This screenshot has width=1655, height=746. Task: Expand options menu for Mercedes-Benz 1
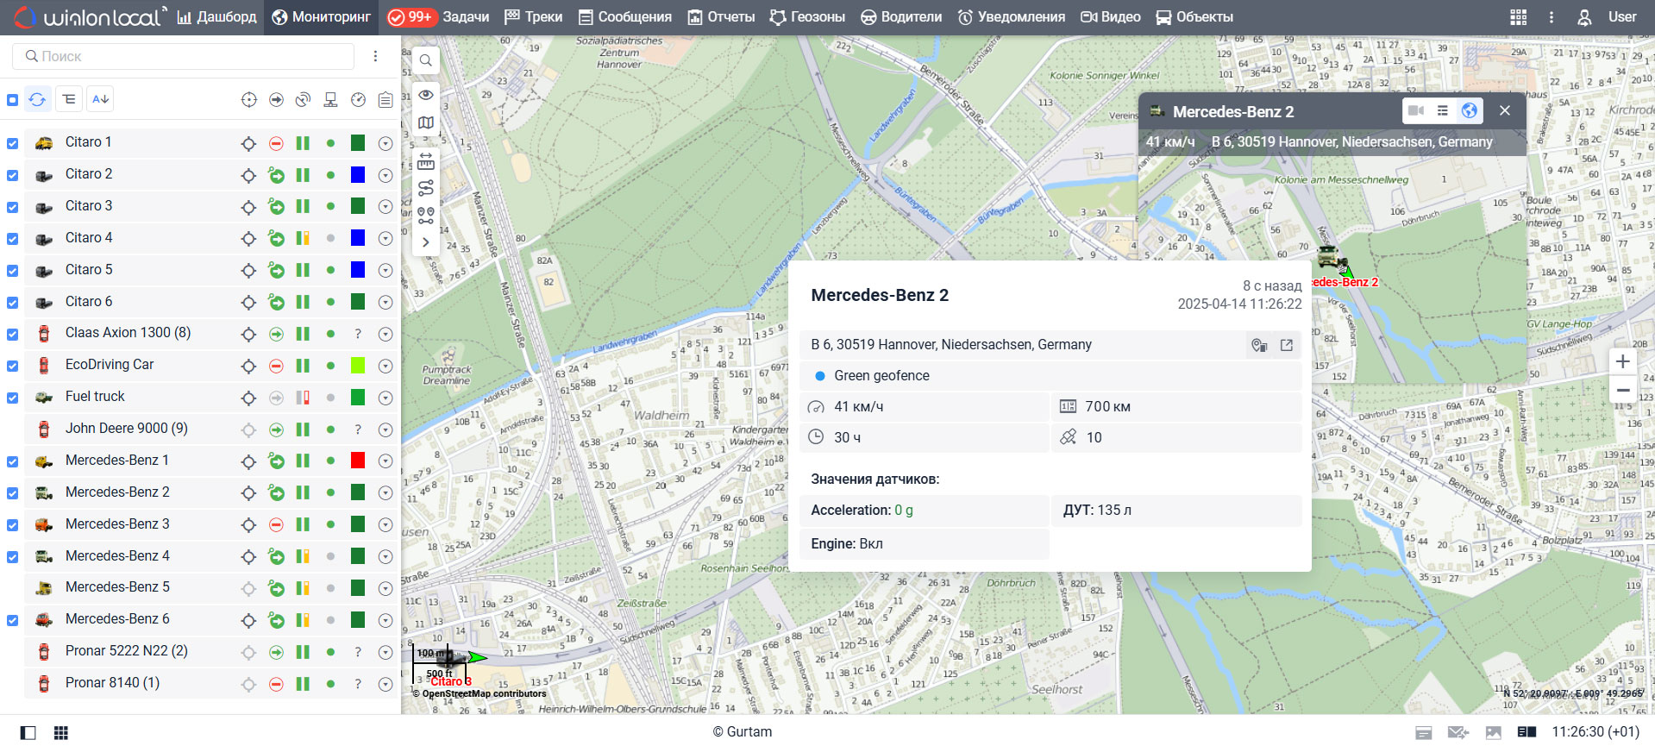(386, 461)
